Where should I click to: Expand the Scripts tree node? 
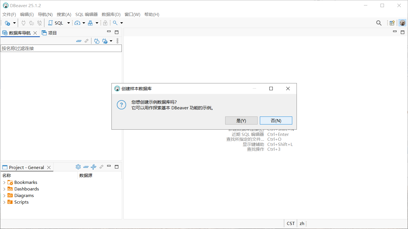point(4,202)
